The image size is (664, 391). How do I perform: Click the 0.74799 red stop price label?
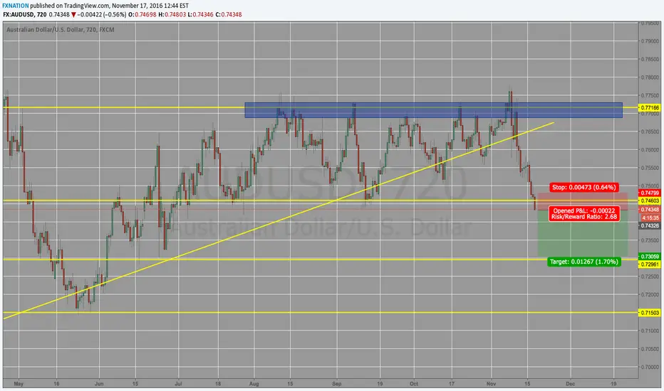pos(650,193)
